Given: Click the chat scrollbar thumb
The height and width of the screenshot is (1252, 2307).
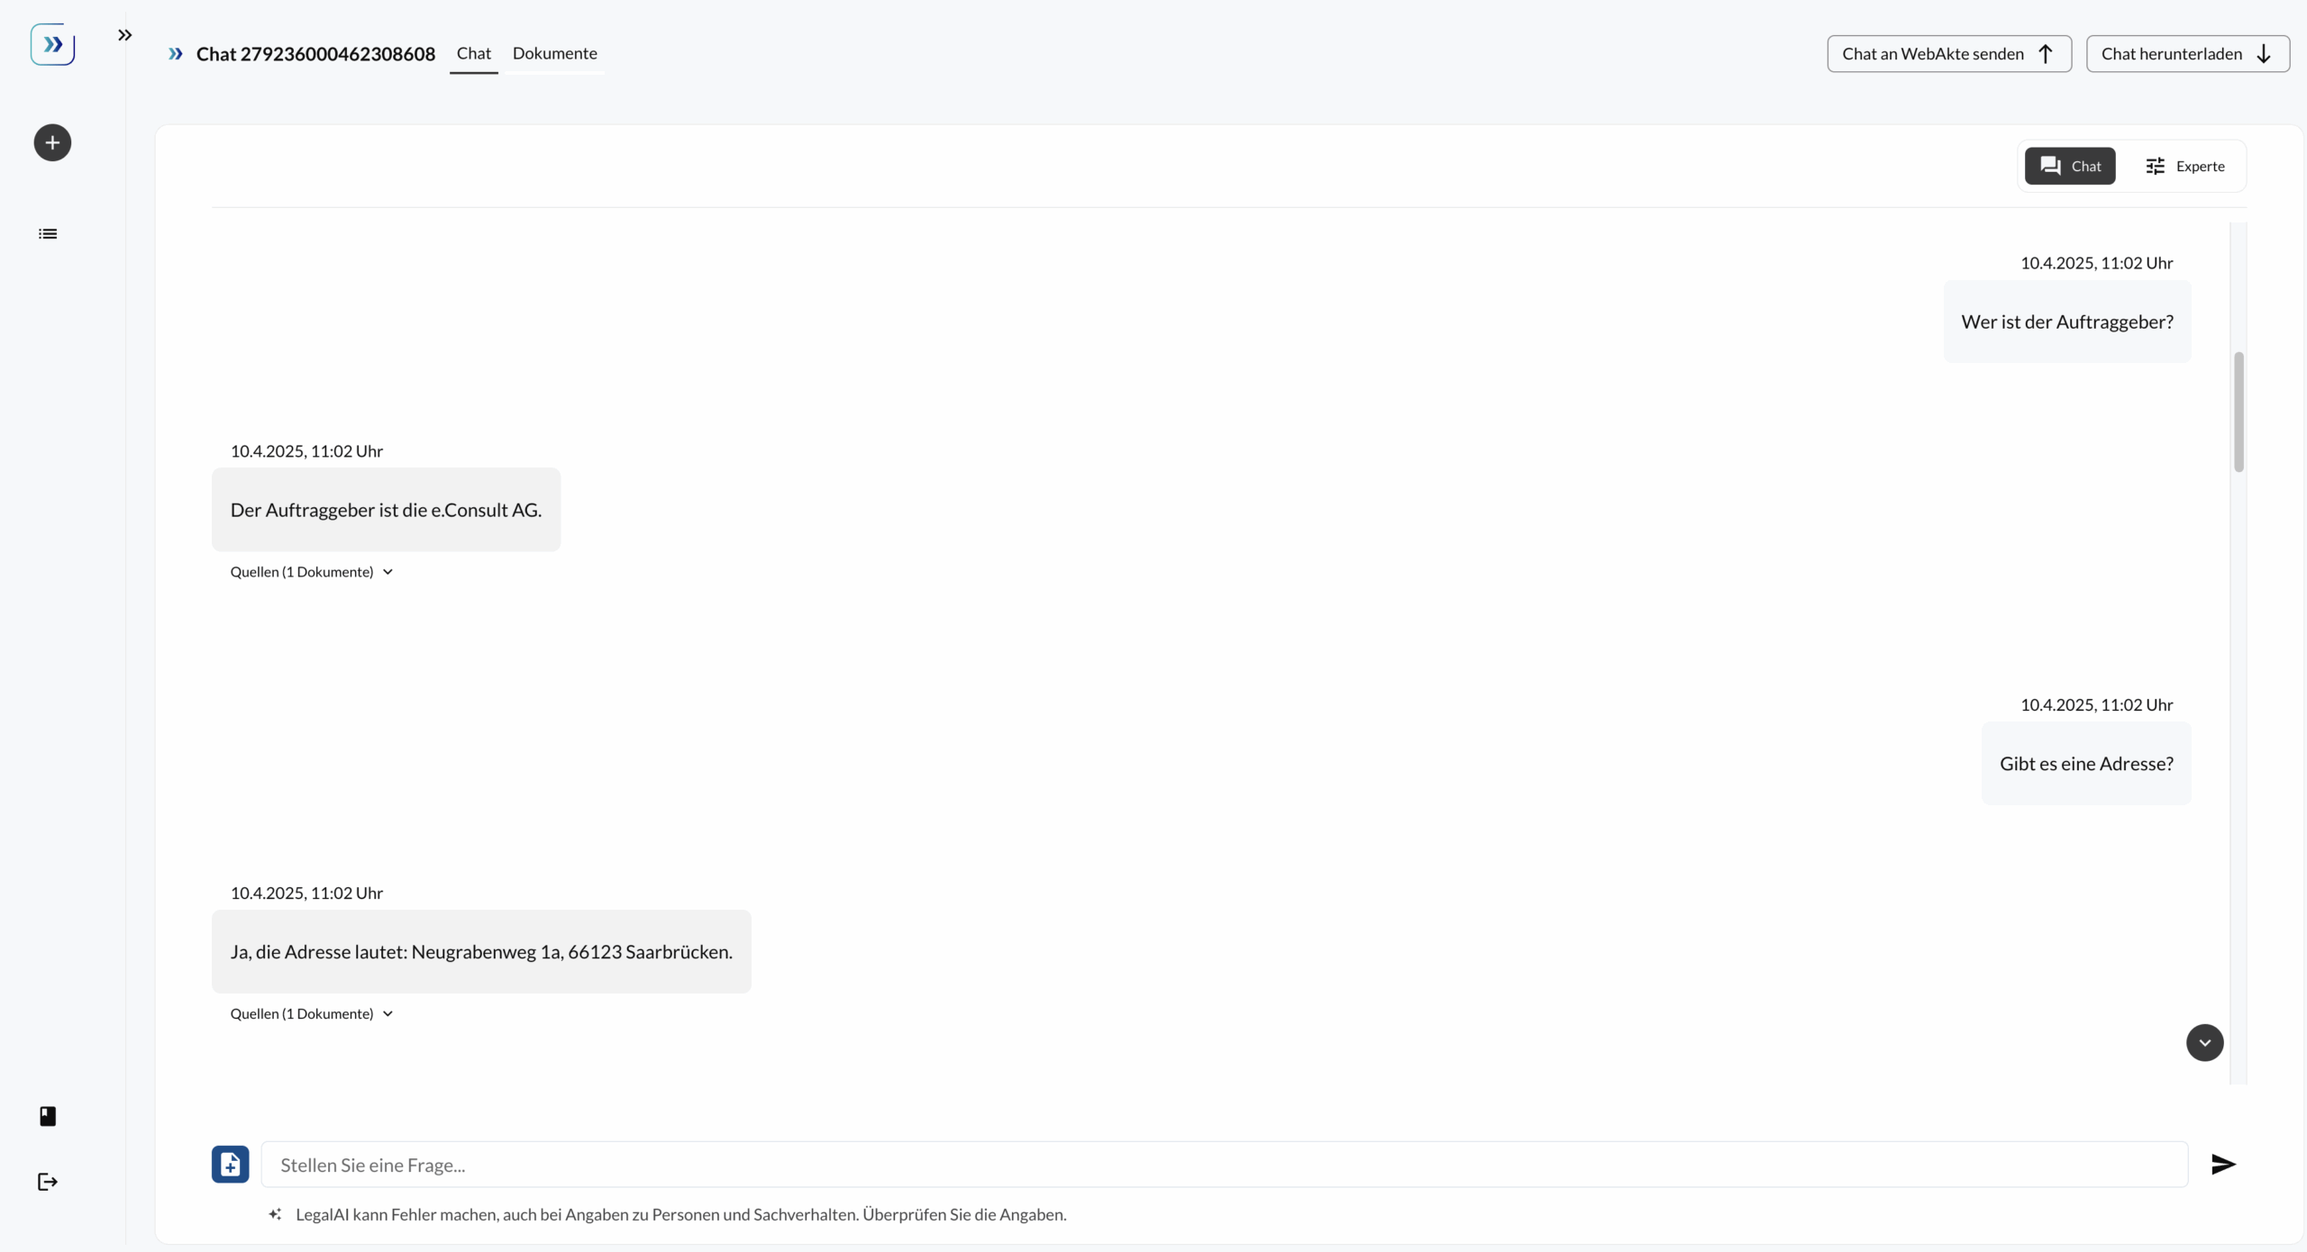Looking at the screenshot, I should coord(2239,412).
